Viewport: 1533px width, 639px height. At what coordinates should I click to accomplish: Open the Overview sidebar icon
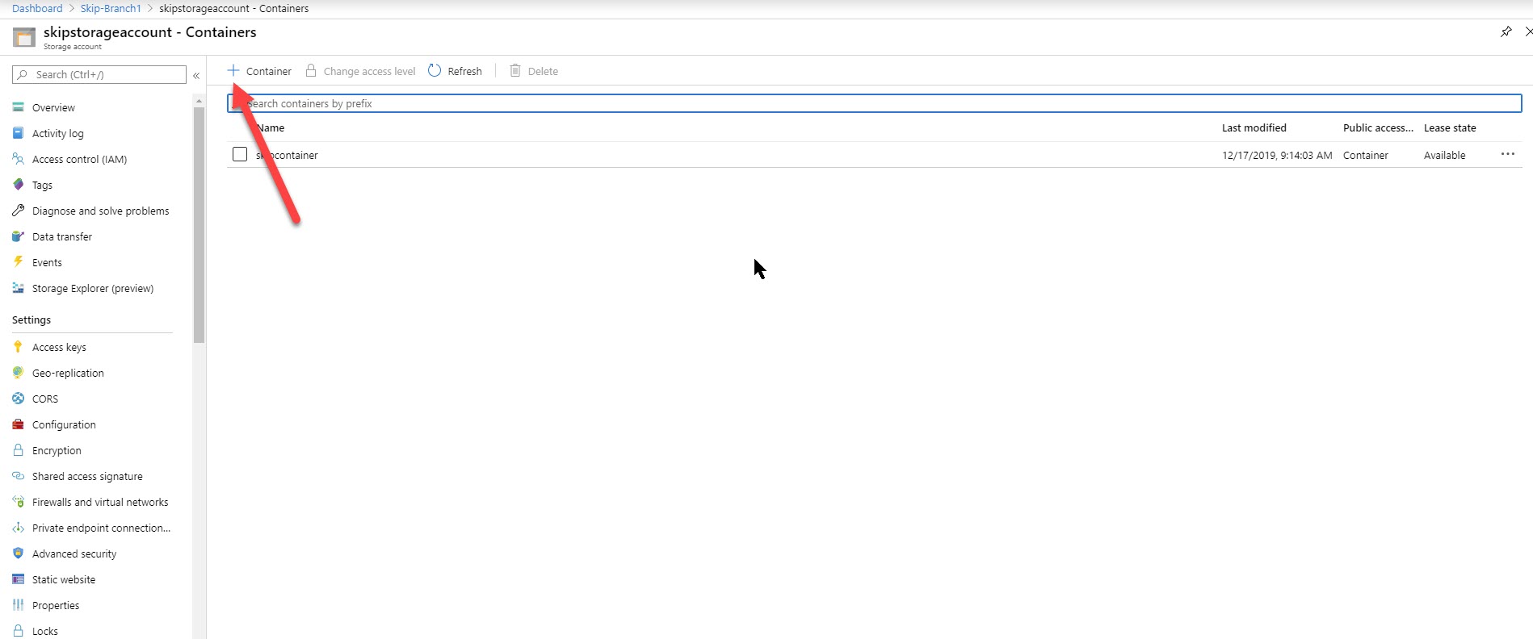click(18, 107)
